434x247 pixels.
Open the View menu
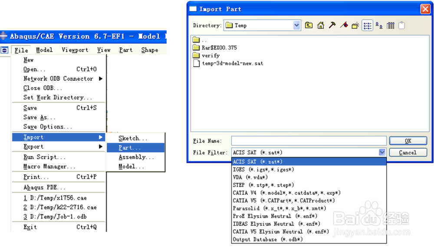click(x=104, y=50)
